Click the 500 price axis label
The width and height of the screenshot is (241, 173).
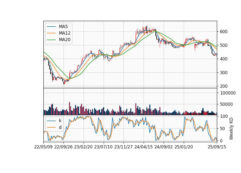click(x=224, y=45)
